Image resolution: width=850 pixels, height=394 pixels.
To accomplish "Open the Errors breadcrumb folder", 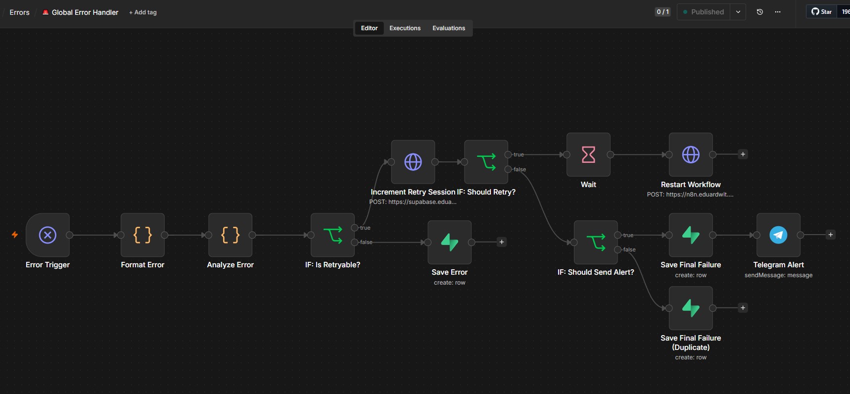I will tap(19, 12).
